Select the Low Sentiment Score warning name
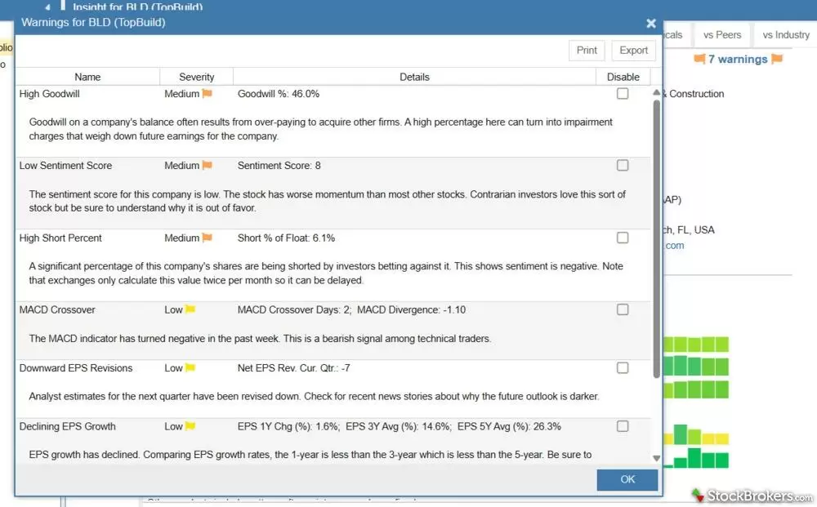817x507 pixels. (65, 166)
